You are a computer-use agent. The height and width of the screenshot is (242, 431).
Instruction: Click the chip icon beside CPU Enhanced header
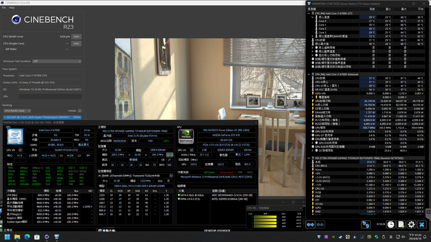click(x=313, y=74)
